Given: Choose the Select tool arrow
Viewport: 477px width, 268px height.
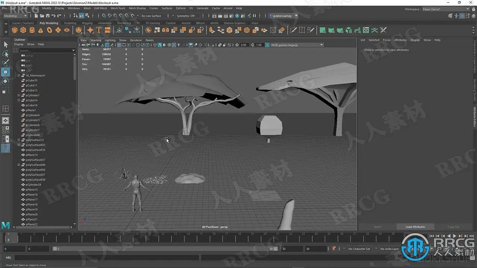Looking at the screenshot, I should 6,44.
